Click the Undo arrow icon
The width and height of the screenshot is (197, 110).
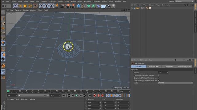pos(4,6)
